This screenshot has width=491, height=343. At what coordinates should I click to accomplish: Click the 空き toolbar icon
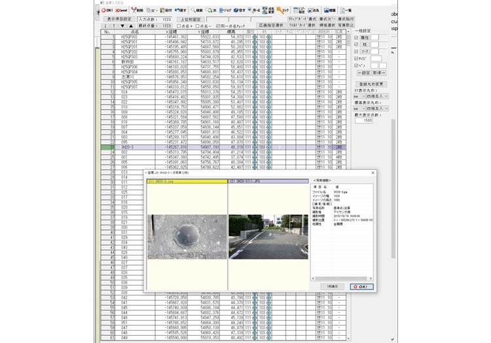click(240, 10)
